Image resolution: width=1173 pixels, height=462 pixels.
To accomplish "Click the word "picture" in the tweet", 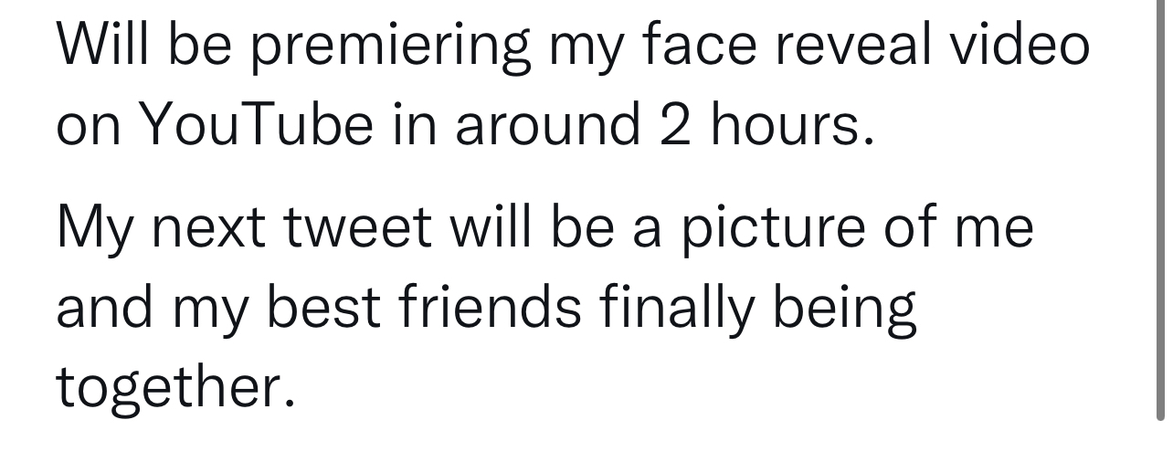I will click(773, 228).
